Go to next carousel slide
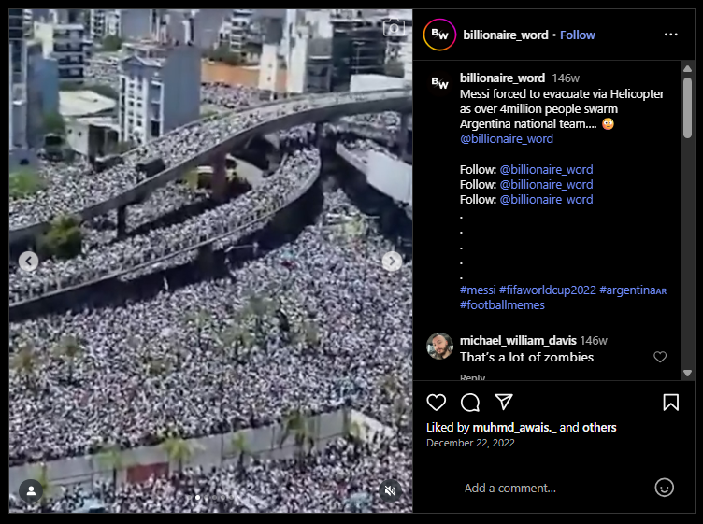Viewport: 703px width, 524px height. click(392, 261)
